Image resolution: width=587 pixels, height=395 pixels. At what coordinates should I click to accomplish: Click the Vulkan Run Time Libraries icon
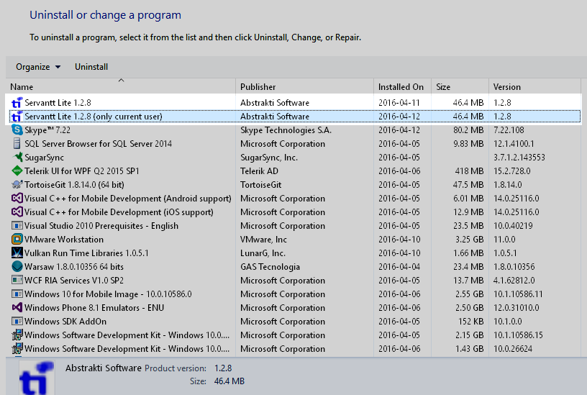(17, 253)
